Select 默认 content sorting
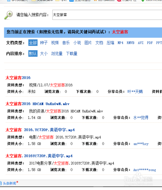The width and height of the screenshot is (162, 190). pos(33,53)
